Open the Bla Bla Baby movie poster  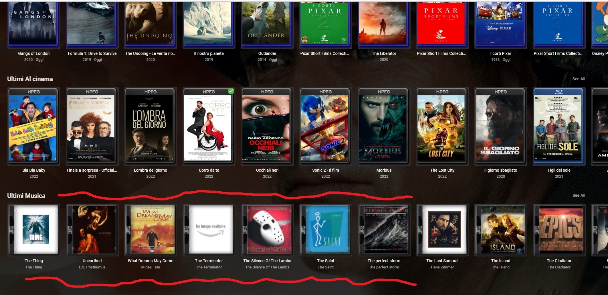34,126
